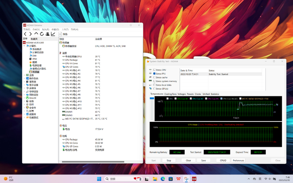293x183 pixels.
Task: Click the 报告 report icon in AIDA64 toolbar
Action: pyautogui.click(x=60, y=34)
